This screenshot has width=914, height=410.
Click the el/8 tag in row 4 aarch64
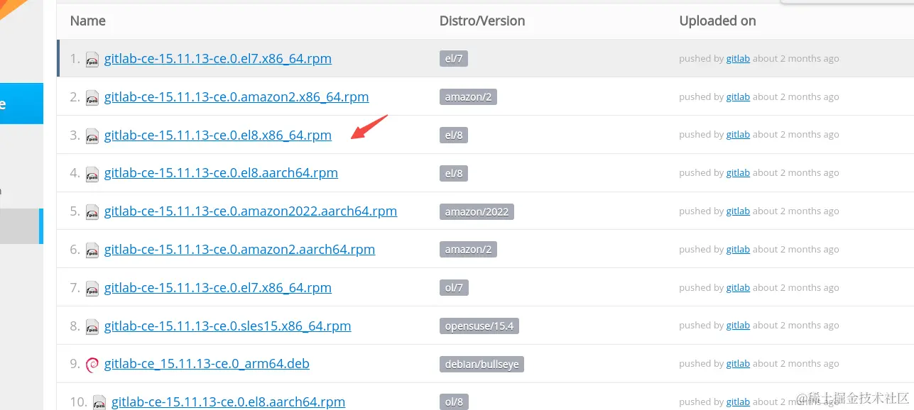(x=454, y=173)
